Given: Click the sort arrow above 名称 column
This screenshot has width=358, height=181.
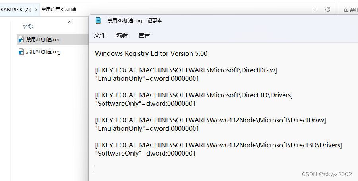Looking at the screenshot, I should [x=70, y=22].
